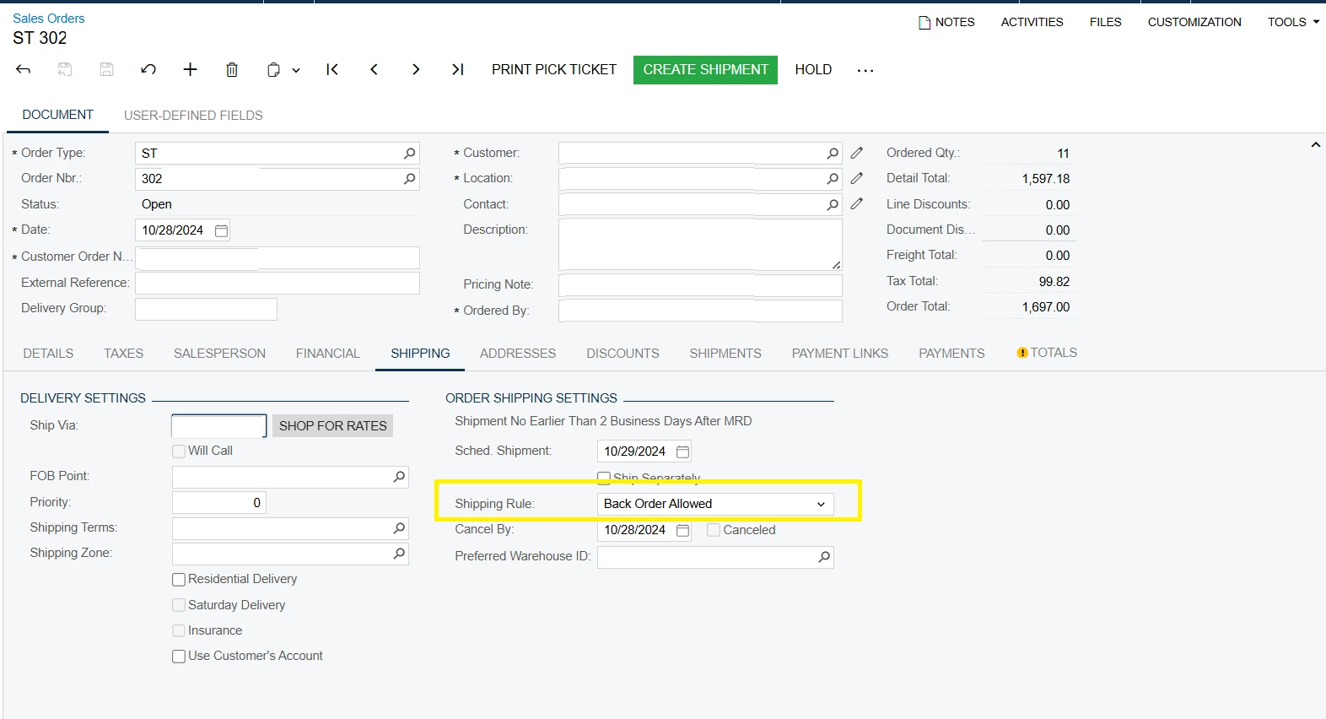Go to previous record icon

click(375, 69)
